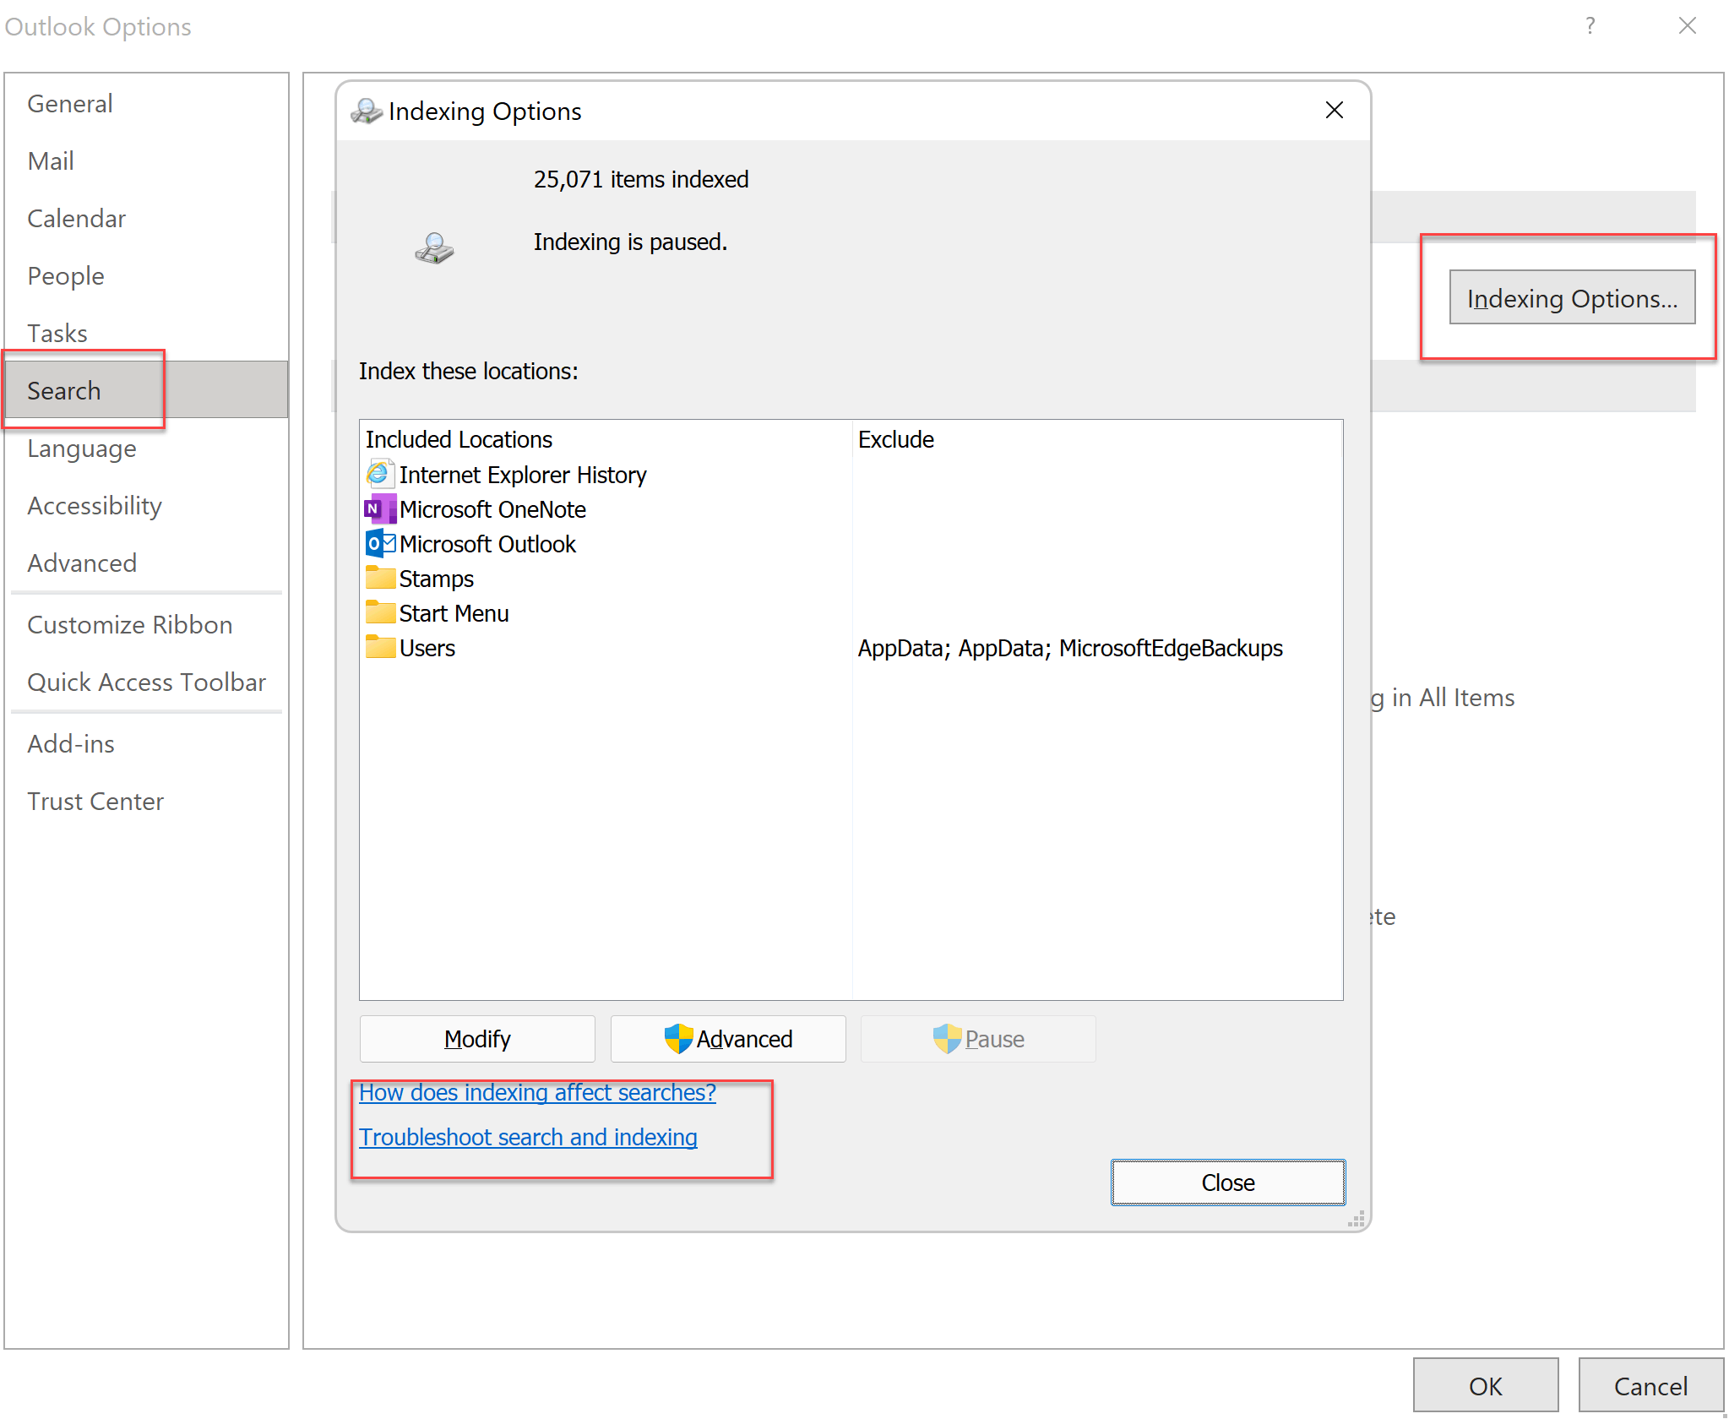Switch to the Mail options category
Image resolution: width=1729 pixels, height=1419 pixels.
tap(51, 160)
